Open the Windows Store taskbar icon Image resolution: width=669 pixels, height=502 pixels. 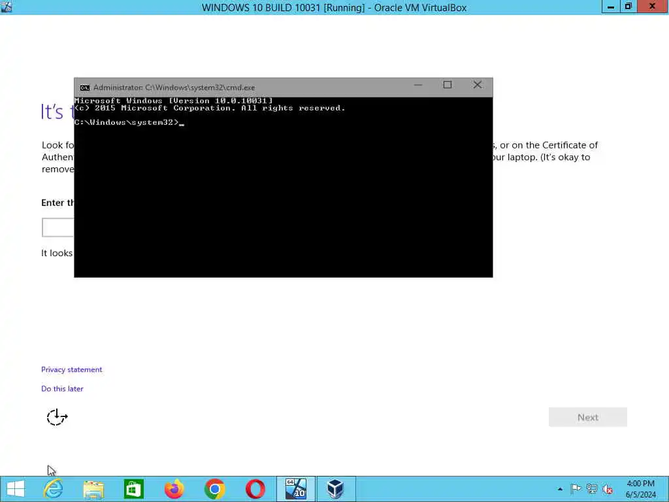pyautogui.click(x=133, y=489)
